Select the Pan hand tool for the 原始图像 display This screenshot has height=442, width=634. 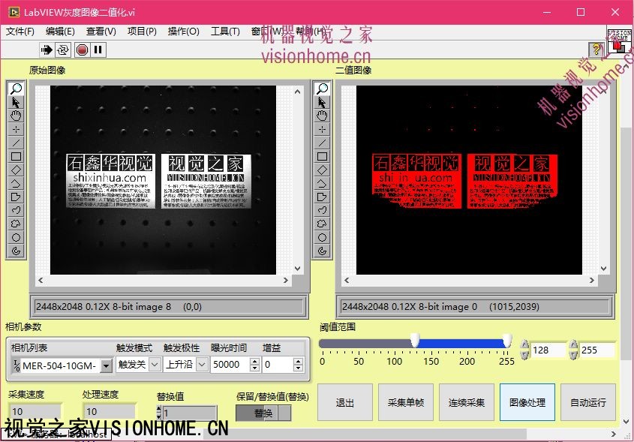coord(16,116)
